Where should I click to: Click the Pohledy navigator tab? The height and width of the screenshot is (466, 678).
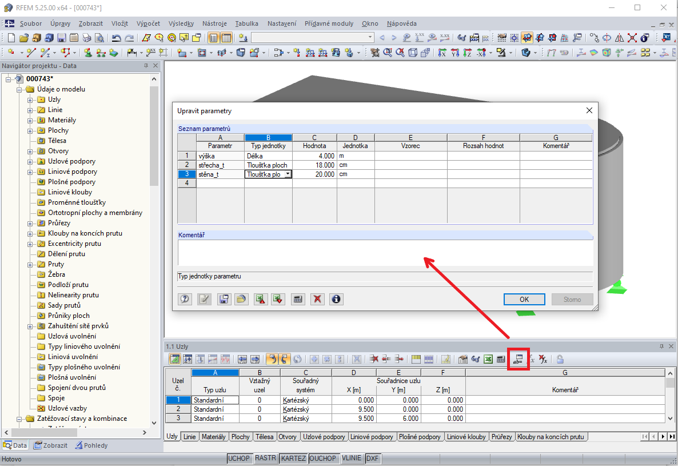[91, 445]
